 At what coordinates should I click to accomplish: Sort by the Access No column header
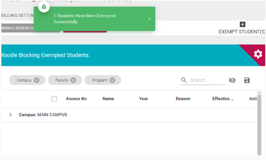[x=76, y=99]
